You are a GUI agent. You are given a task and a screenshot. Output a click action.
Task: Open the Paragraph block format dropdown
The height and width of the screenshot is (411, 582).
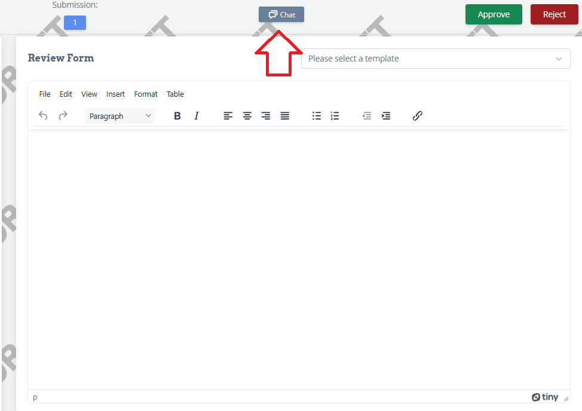click(x=120, y=116)
